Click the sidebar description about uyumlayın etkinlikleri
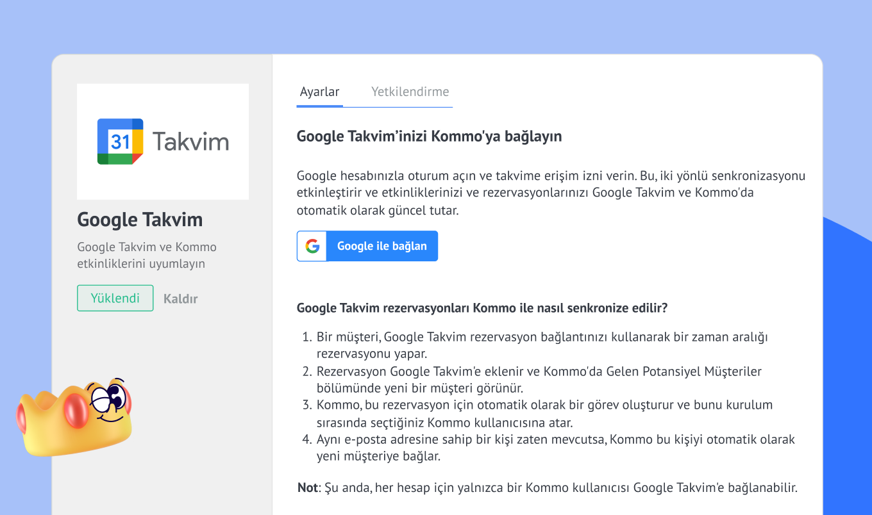Screen dimensions: 872x515 147,255
